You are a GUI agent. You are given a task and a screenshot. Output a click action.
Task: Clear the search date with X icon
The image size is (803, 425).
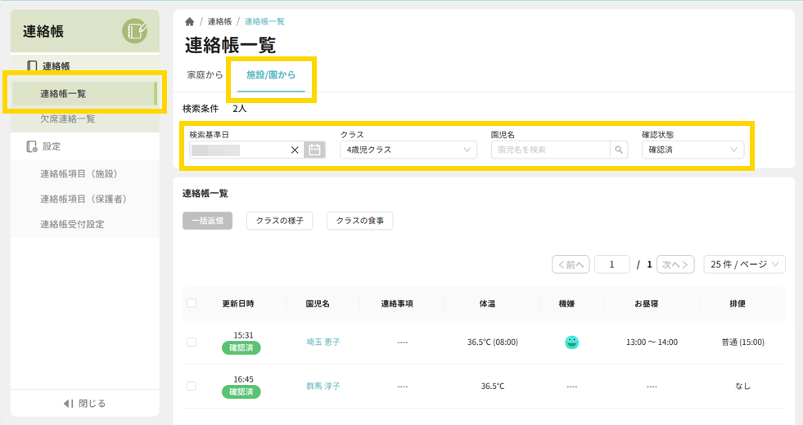pyautogui.click(x=295, y=150)
